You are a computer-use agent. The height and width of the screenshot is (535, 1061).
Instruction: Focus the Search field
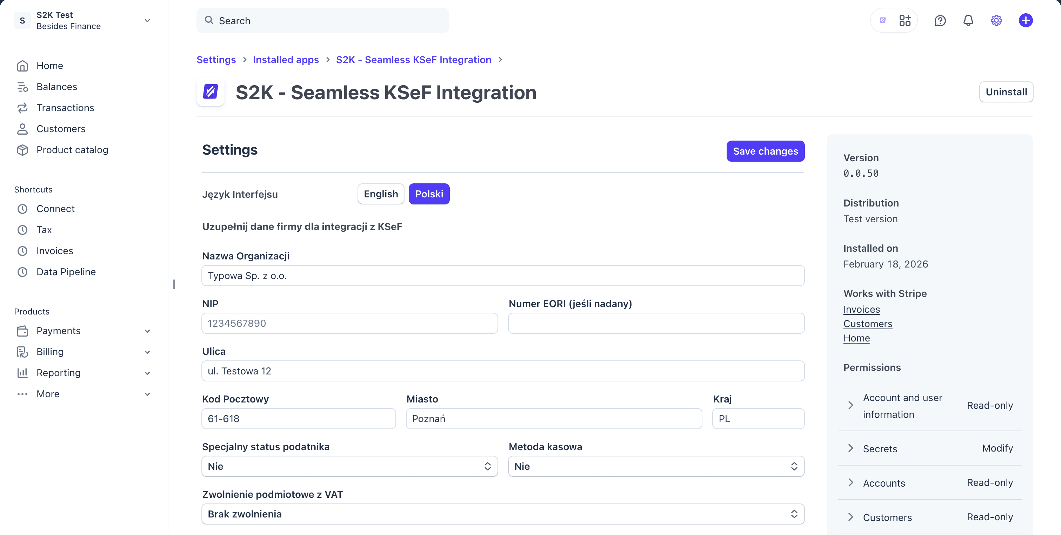tap(322, 20)
